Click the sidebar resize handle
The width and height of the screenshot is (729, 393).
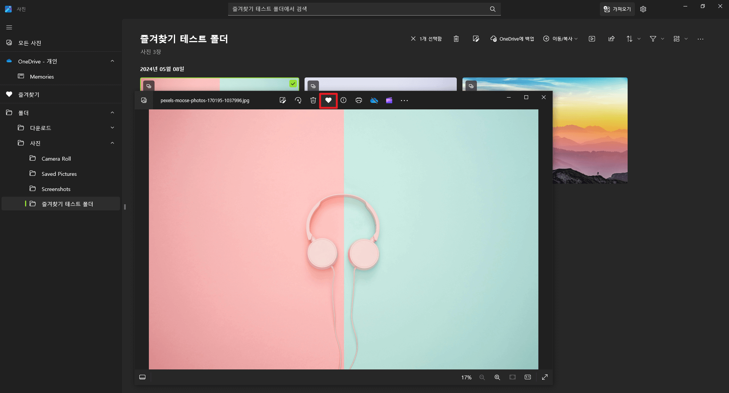click(125, 207)
